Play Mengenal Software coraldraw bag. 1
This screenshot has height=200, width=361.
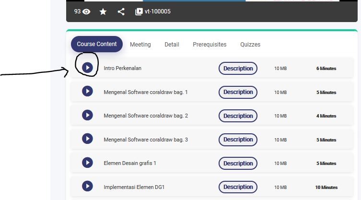point(87,91)
